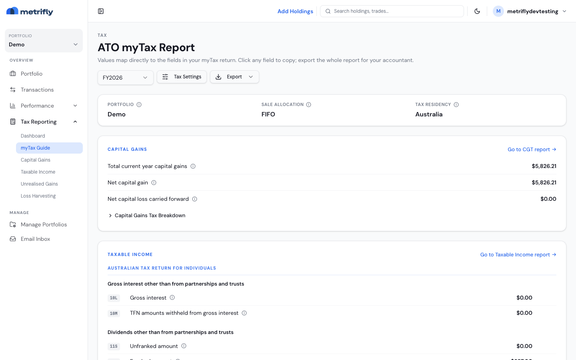Screen dimensions: 576x360
Task: Open Loss Harvesting sidebar item
Action: [49, 196]
